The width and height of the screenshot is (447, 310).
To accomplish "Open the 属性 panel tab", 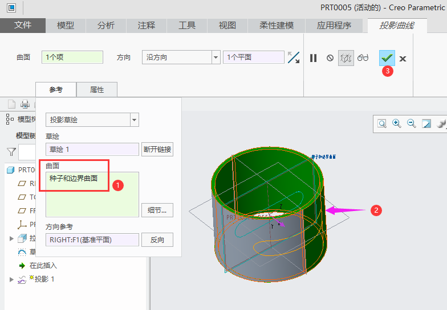I will (x=97, y=90).
